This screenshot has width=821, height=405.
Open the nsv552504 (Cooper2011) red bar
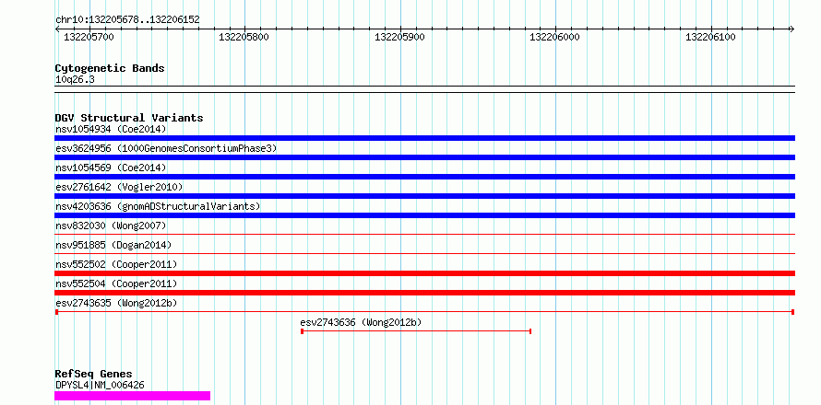424,293
